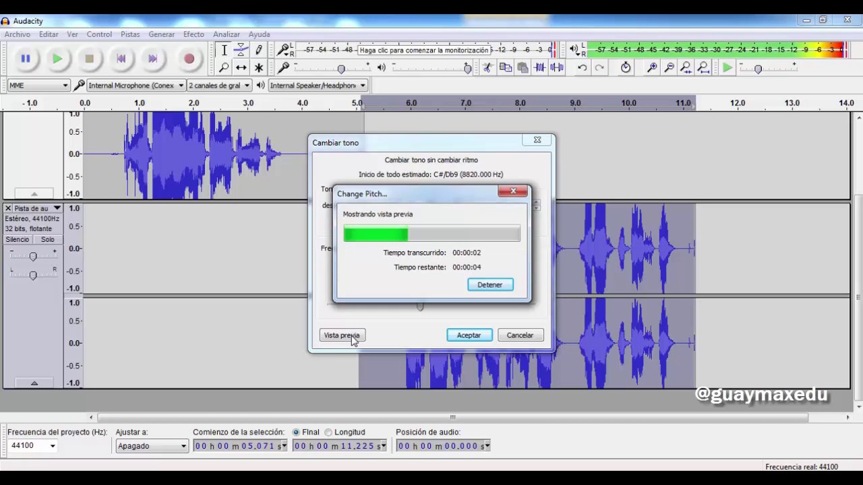Click the Fit Project zoom icon

tap(703, 67)
